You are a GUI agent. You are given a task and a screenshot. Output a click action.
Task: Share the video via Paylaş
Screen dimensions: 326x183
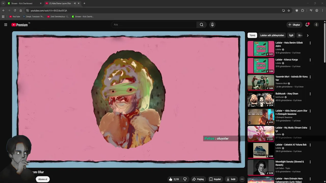198,179
